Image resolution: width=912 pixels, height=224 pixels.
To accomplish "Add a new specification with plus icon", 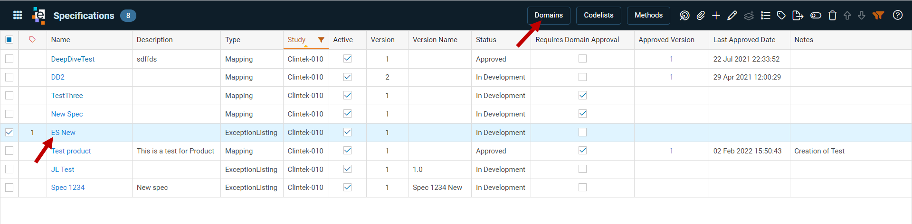I will tap(716, 16).
